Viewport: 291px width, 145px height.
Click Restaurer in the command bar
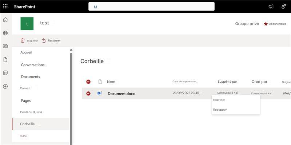pyautogui.click(x=51, y=40)
